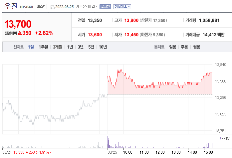Show the 10년 chart
Image resolution: width=232 pixels, height=158 pixels.
tap(103, 47)
